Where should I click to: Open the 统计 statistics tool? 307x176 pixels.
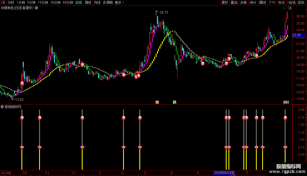pos(253,2)
